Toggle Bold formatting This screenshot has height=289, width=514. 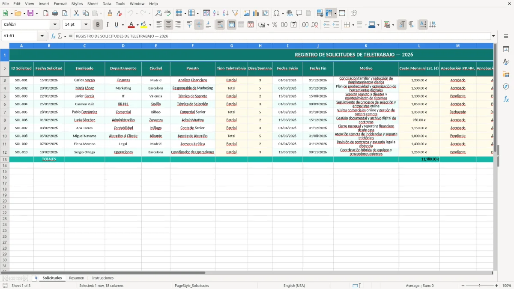coord(98,25)
